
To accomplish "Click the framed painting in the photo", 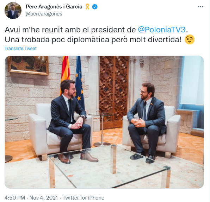I will tap(28, 65).
